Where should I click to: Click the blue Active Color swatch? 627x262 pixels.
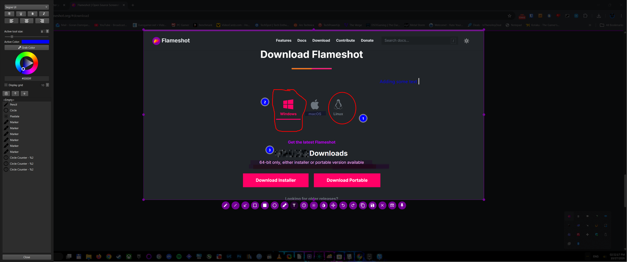point(35,42)
